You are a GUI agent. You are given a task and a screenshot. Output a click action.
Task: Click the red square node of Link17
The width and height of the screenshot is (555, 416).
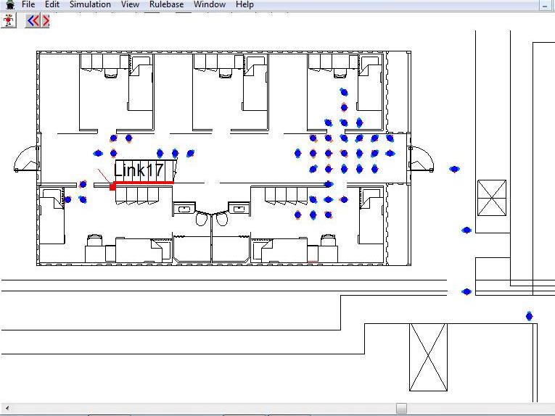click(x=112, y=187)
